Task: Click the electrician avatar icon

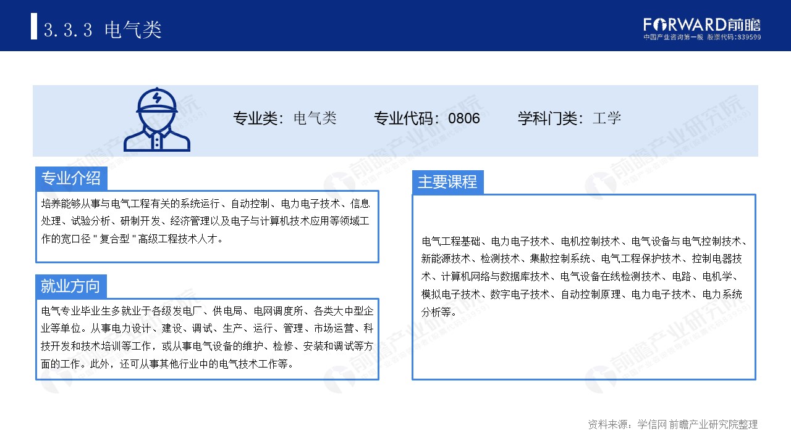Action: [x=156, y=122]
